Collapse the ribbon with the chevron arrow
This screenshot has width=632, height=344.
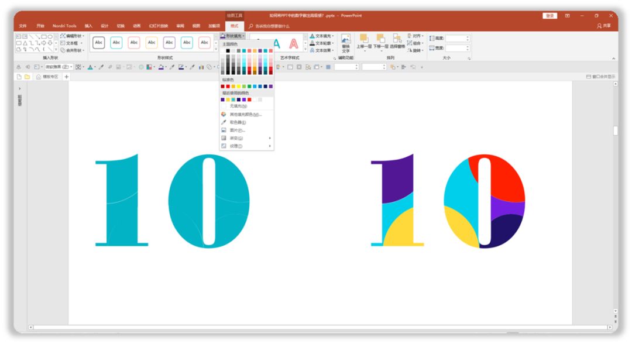pyautogui.click(x=613, y=59)
